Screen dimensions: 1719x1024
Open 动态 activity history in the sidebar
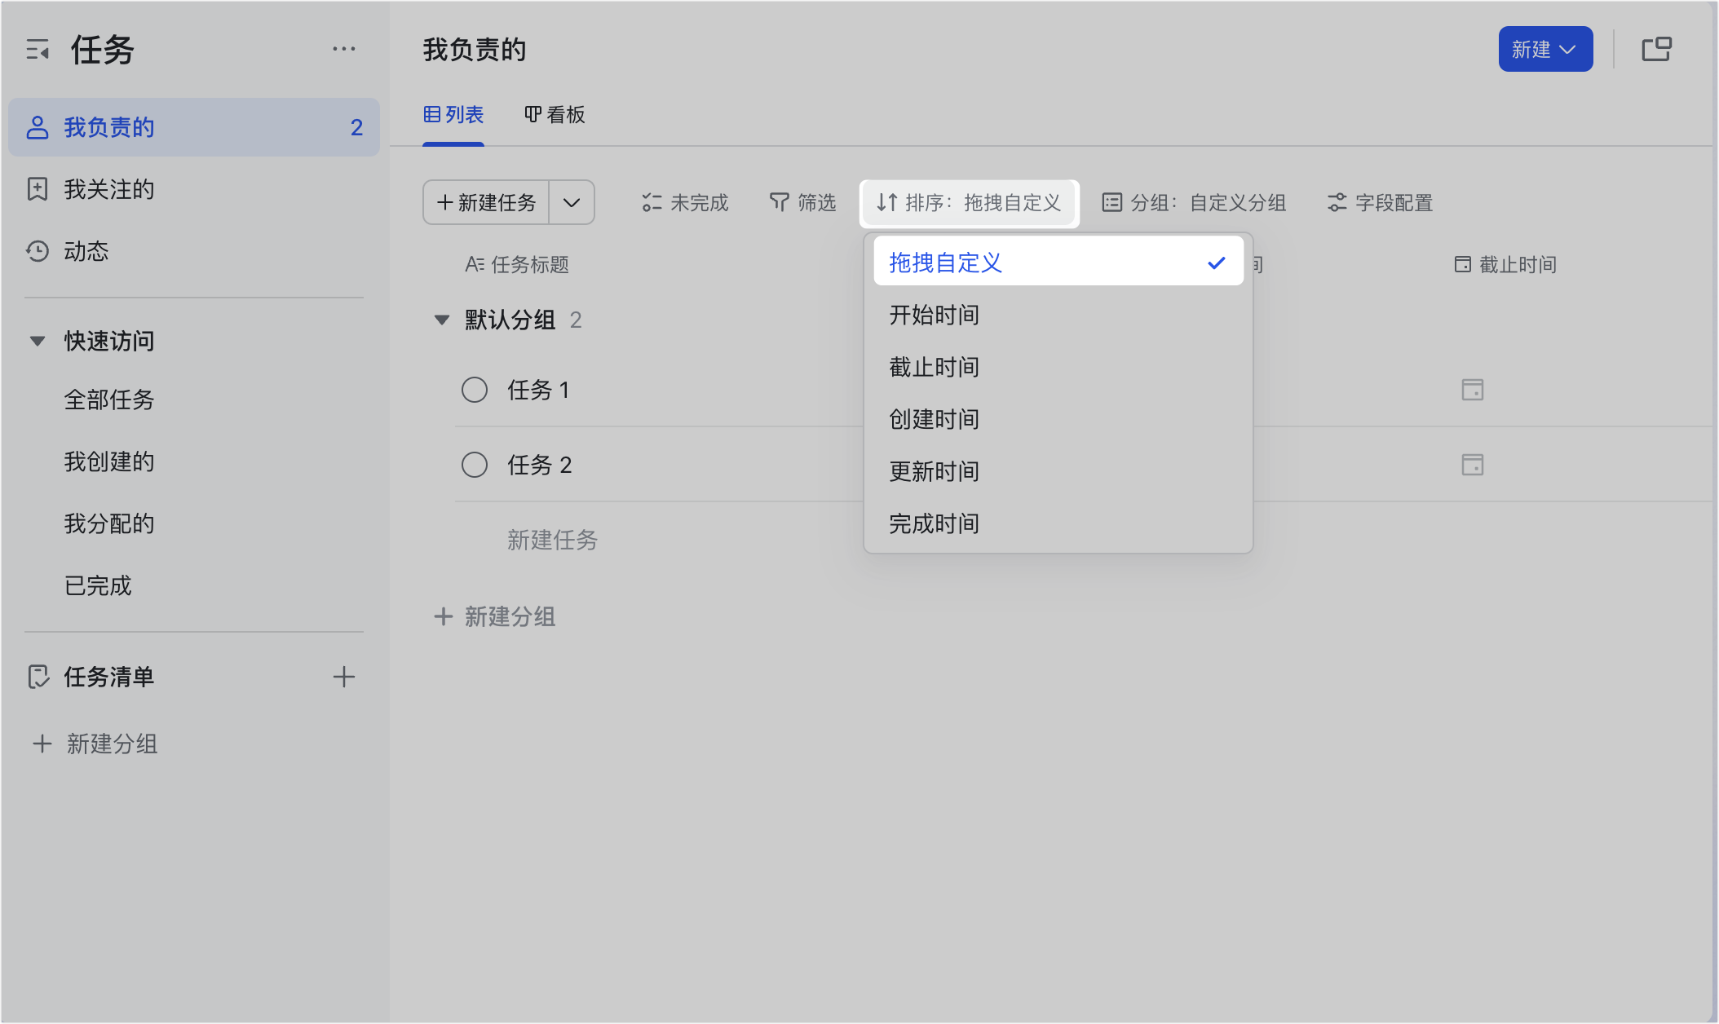pos(86,251)
